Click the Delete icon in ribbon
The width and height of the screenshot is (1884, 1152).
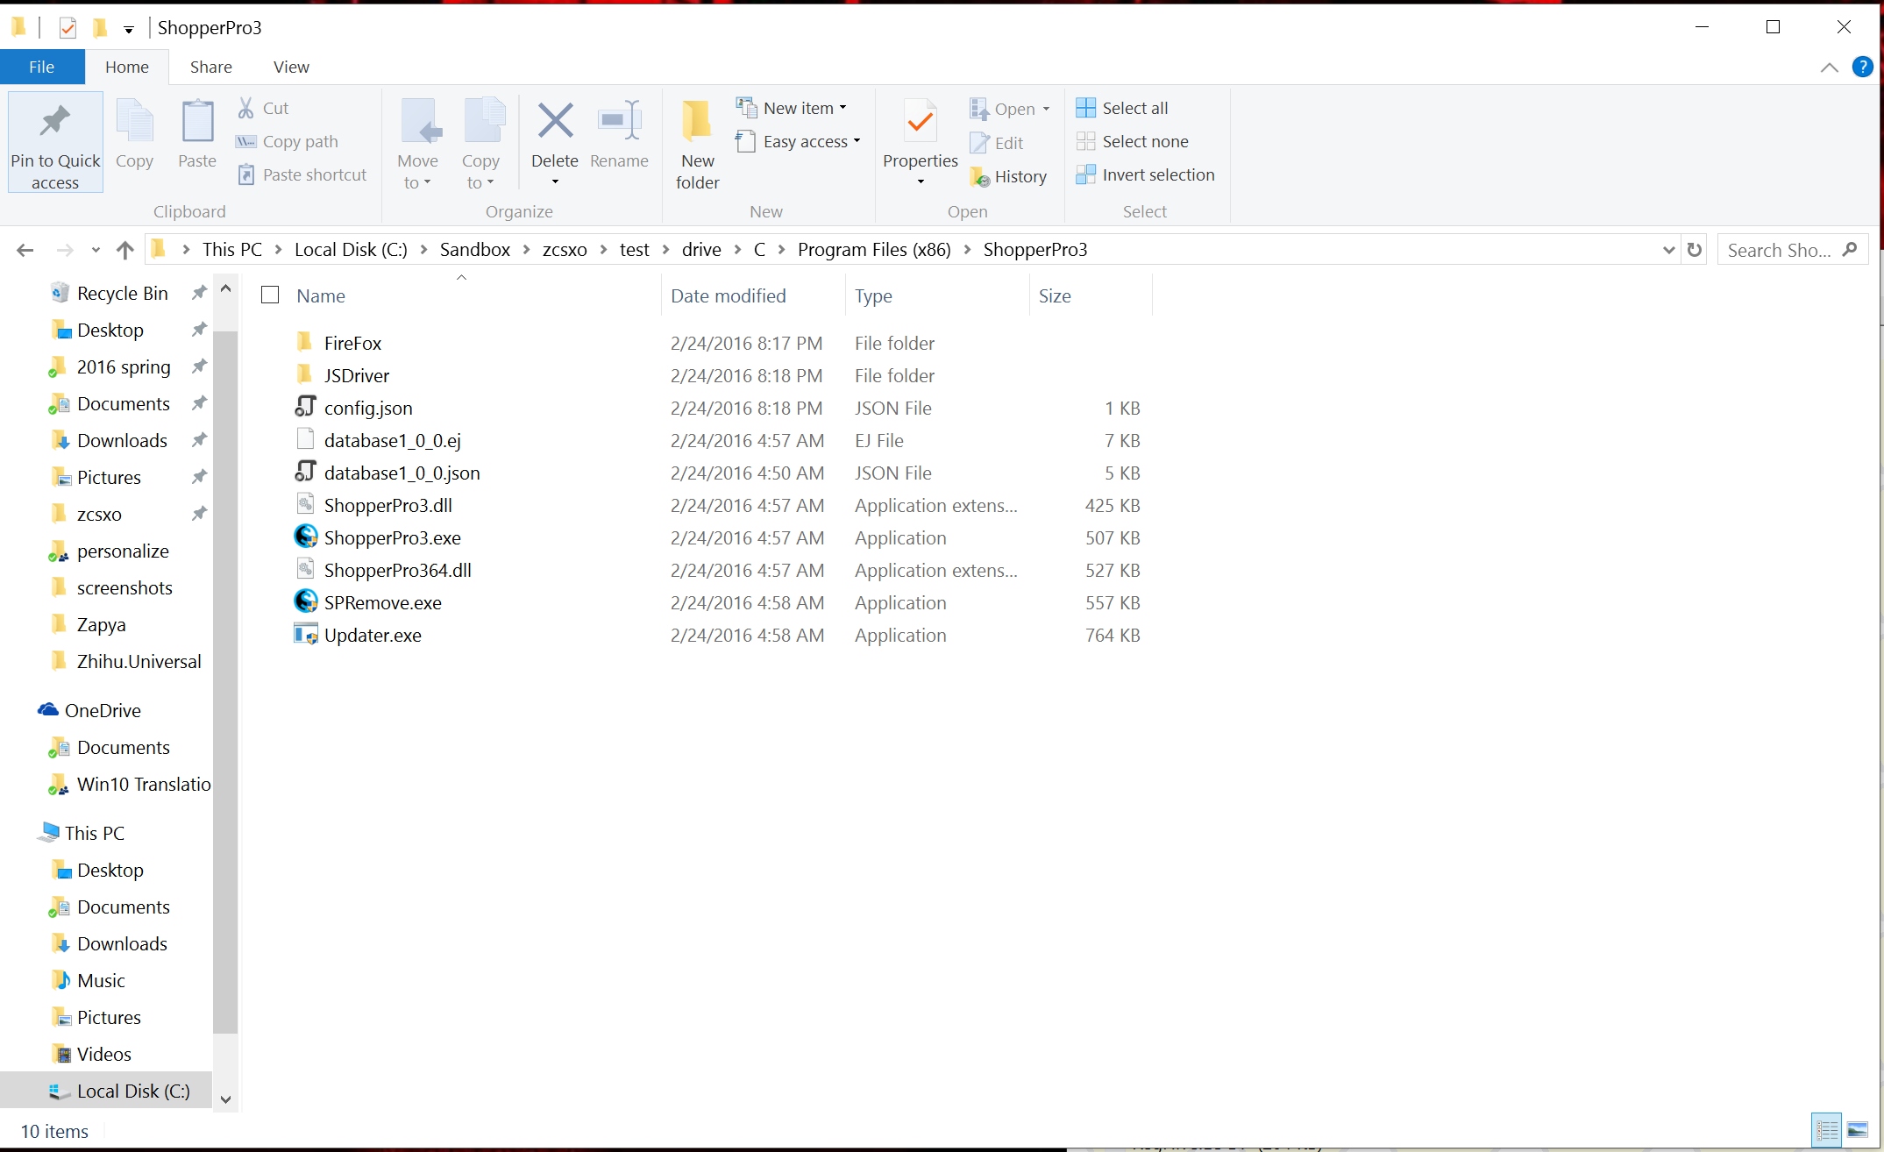point(555,122)
